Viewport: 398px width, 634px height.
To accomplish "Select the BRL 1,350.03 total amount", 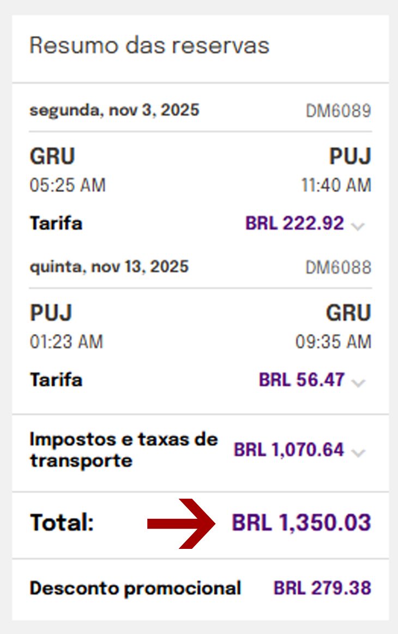I will pos(301,522).
